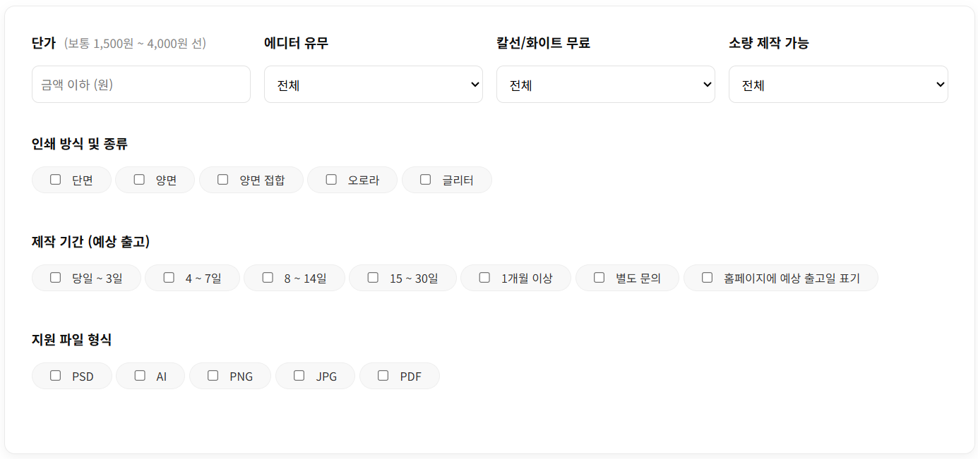
Task: Enable the 양면 checkbox
Action: coord(139,180)
